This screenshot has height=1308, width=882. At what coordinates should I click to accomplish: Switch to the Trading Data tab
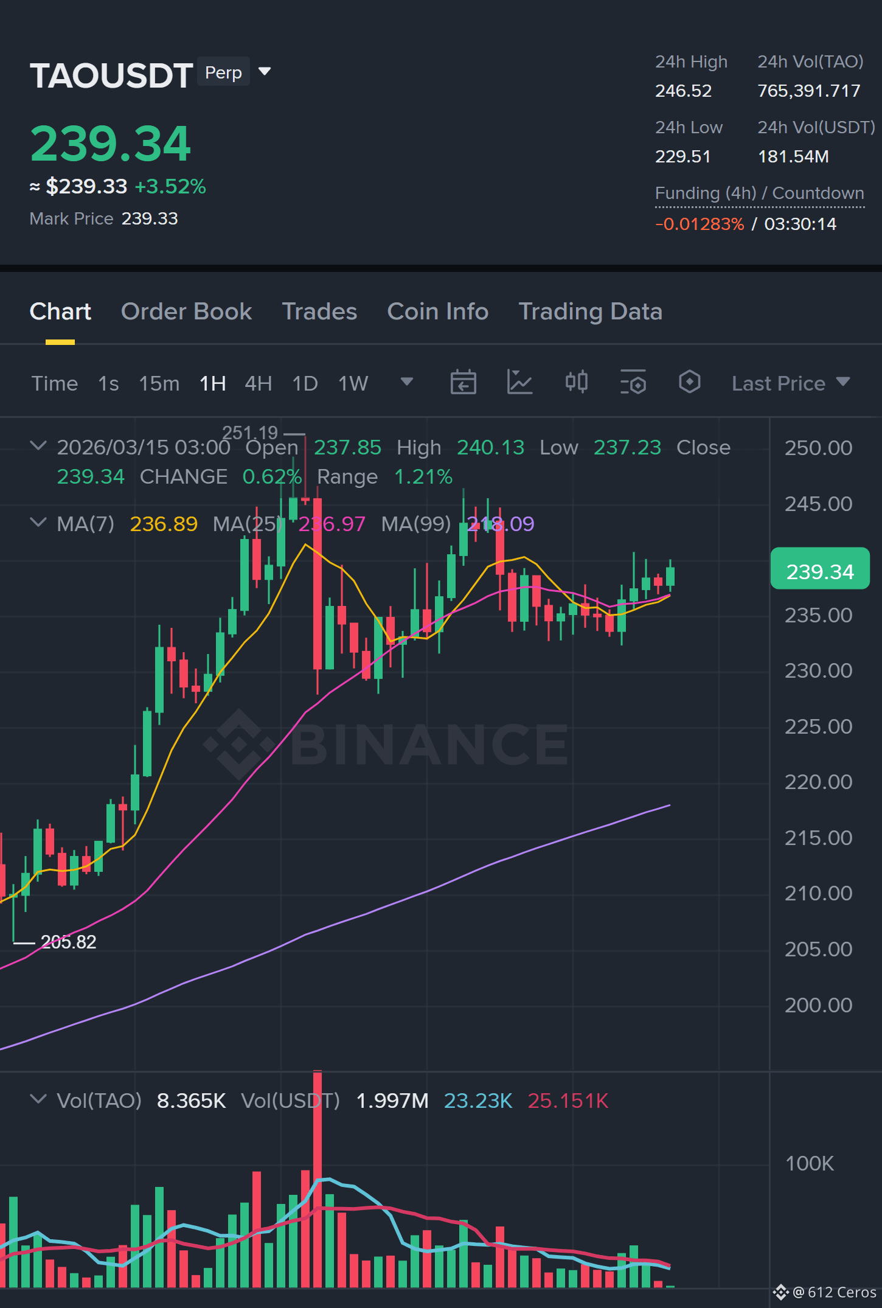(590, 311)
